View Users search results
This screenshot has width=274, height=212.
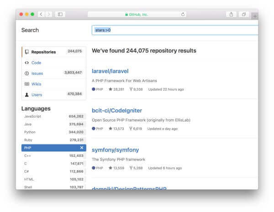(x=37, y=94)
